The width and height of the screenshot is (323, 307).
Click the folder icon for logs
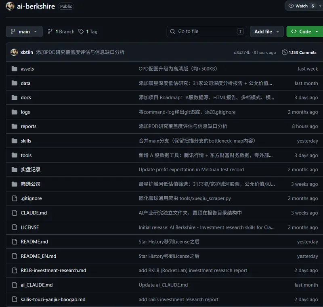15,112
